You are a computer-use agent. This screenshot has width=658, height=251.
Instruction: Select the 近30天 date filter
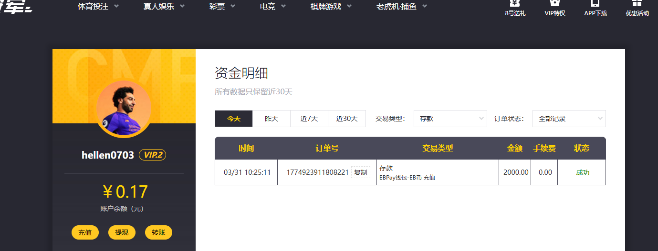(x=347, y=119)
